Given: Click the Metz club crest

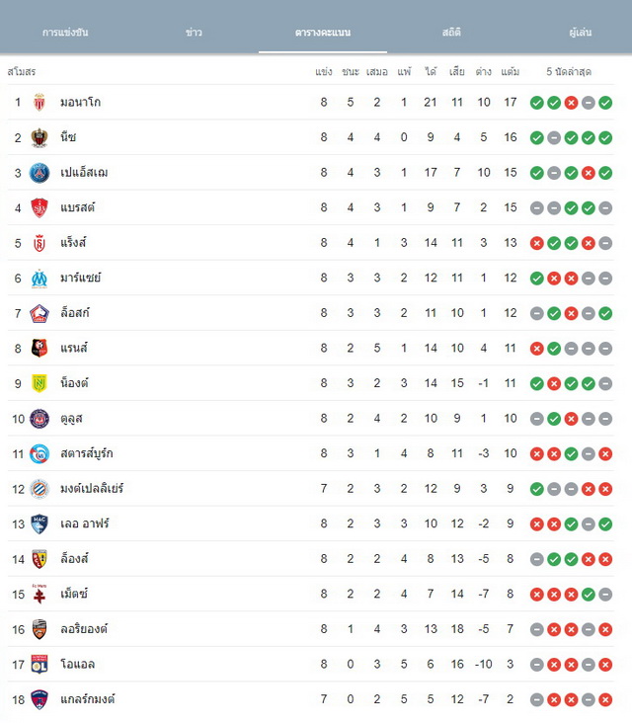Looking at the screenshot, I should click(x=39, y=594).
